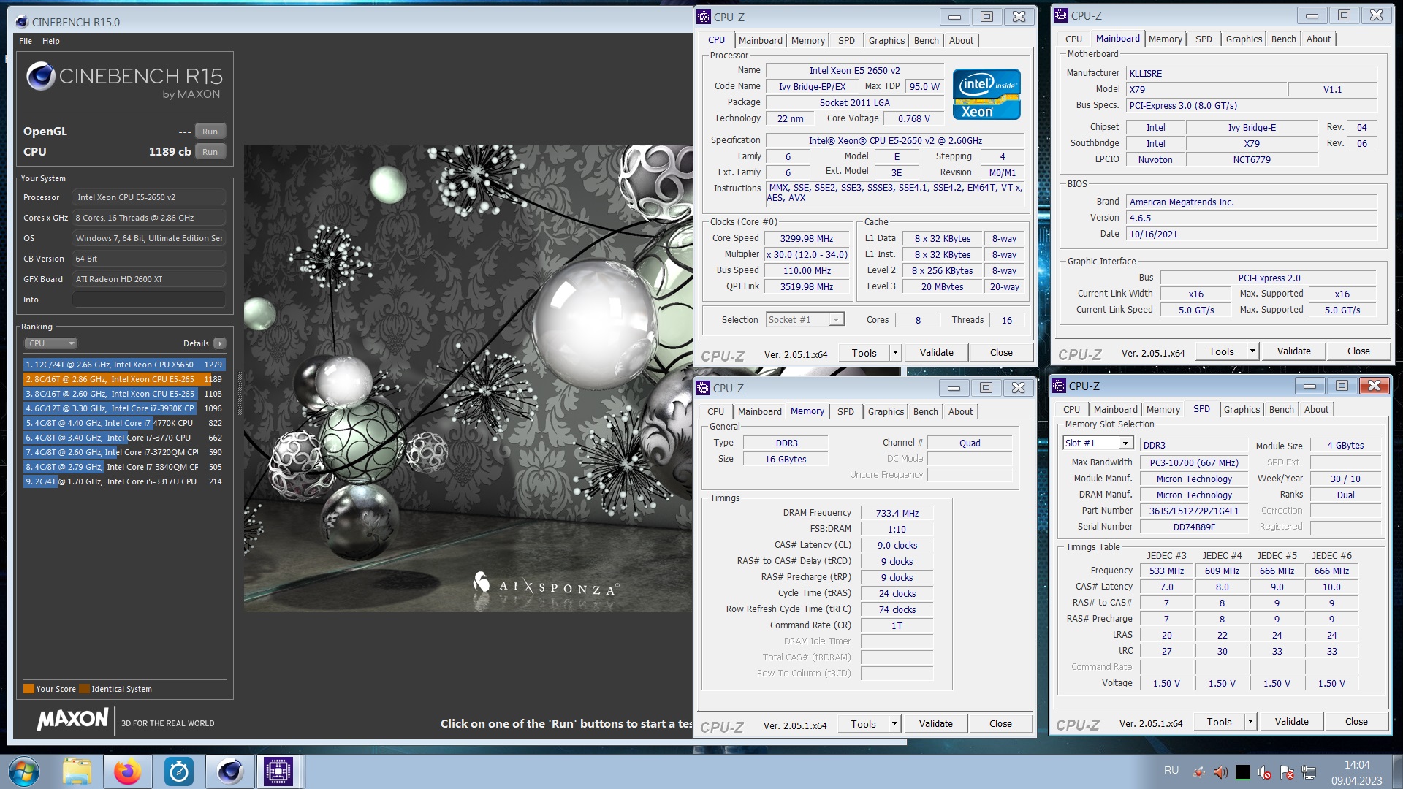
Task: Click the Intel Xeon inside logo
Action: coord(986,94)
